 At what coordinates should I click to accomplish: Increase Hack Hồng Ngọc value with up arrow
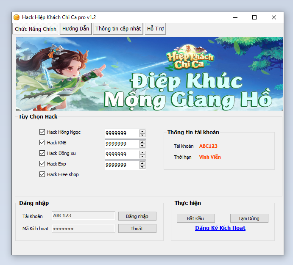[x=142, y=131]
